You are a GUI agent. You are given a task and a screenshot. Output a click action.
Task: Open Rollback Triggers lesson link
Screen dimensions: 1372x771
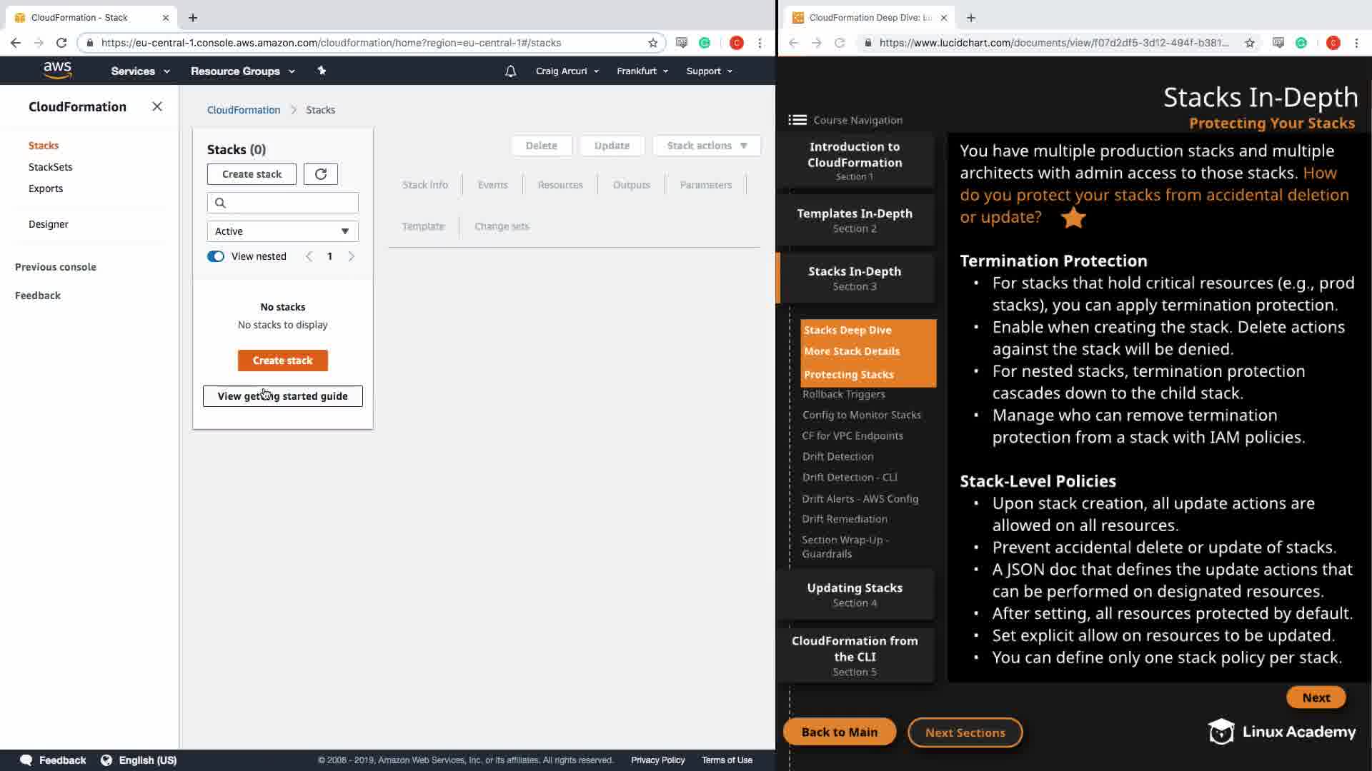pyautogui.click(x=843, y=394)
